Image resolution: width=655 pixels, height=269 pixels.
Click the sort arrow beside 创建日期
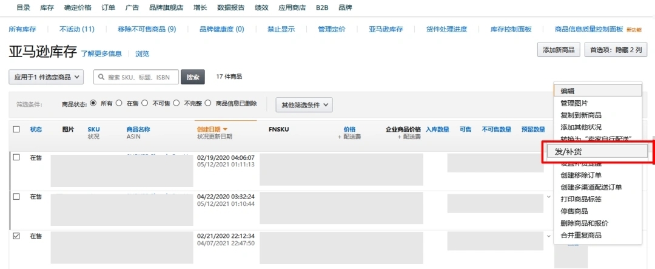(226, 129)
